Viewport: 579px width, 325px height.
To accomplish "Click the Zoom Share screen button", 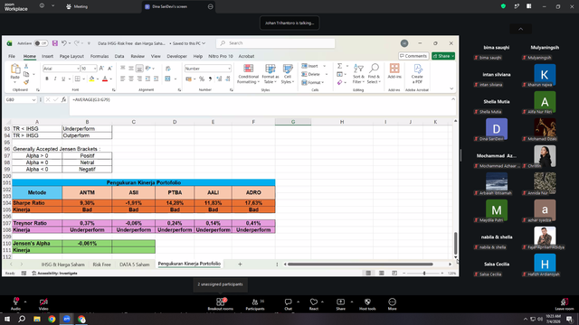I will click(340, 304).
